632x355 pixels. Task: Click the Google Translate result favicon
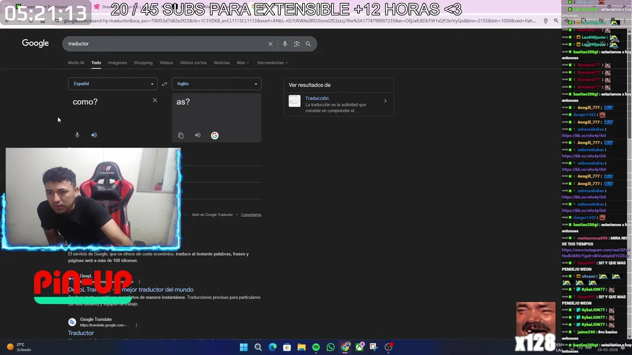click(x=72, y=322)
